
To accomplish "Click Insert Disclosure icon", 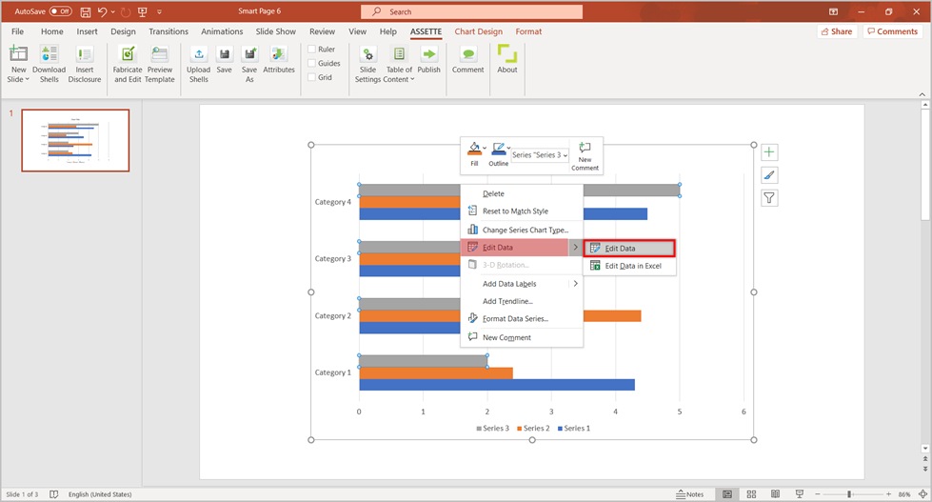I will point(85,53).
